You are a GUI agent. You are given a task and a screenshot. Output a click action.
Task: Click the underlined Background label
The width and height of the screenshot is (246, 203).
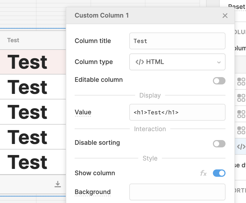pos(93,192)
